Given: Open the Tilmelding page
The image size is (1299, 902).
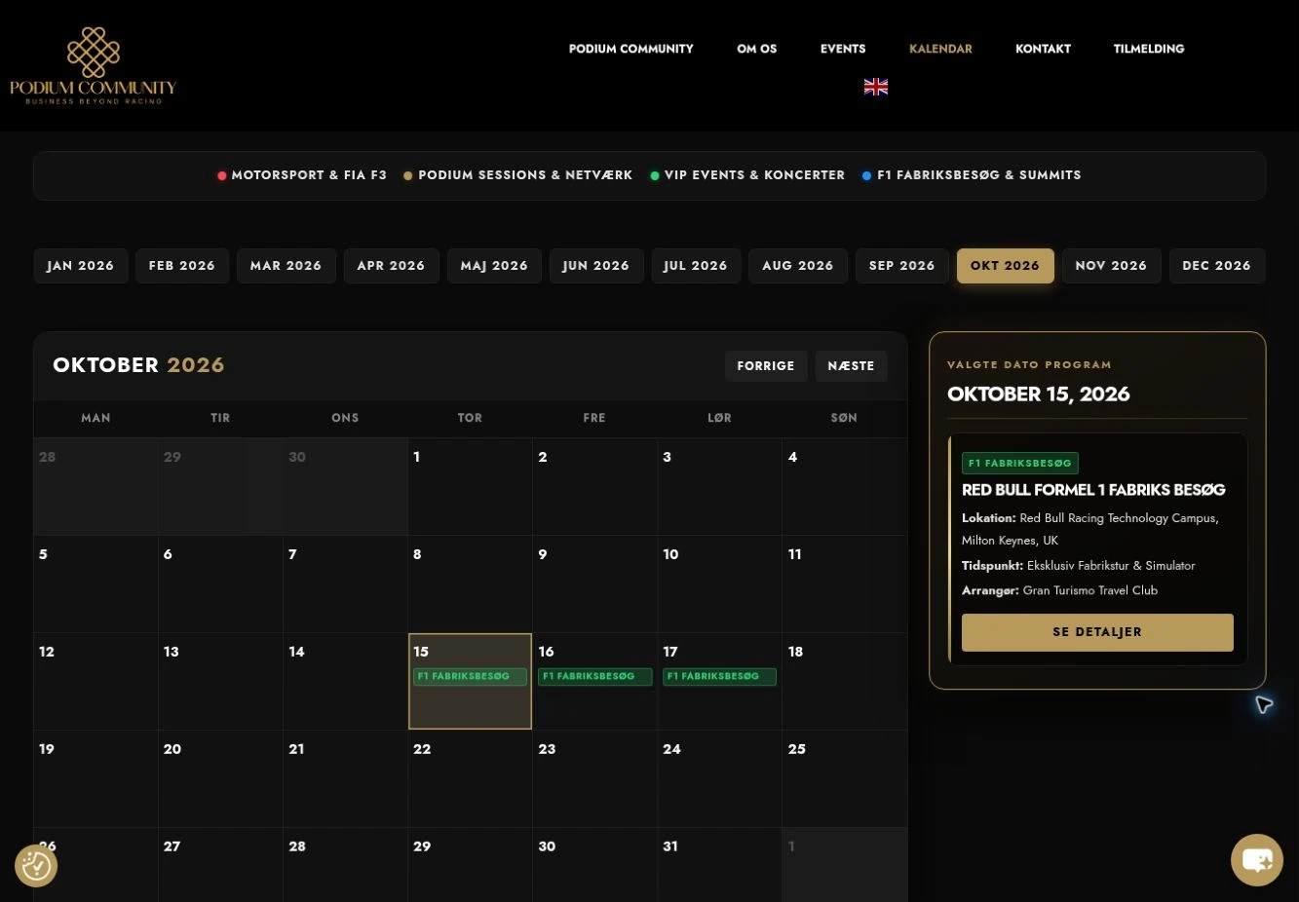Looking at the screenshot, I should (x=1149, y=49).
